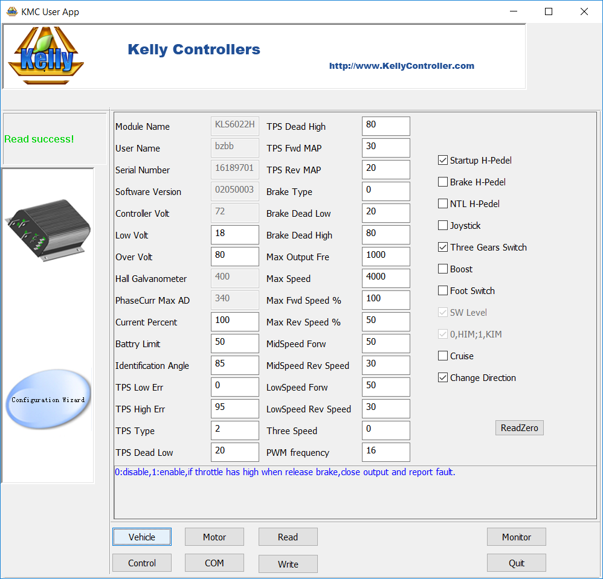The height and width of the screenshot is (579, 603).
Task: Click the TPS Type field
Action: coord(235,430)
